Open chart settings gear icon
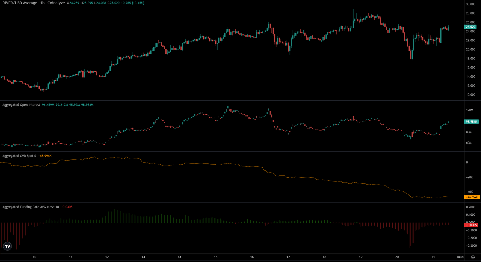 point(473,257)
